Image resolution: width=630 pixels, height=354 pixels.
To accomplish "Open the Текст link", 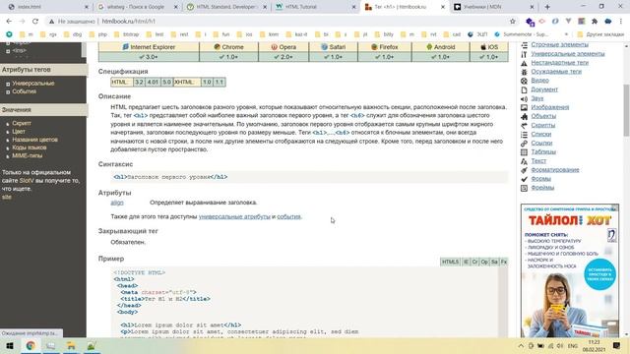I will pos(538,161).
